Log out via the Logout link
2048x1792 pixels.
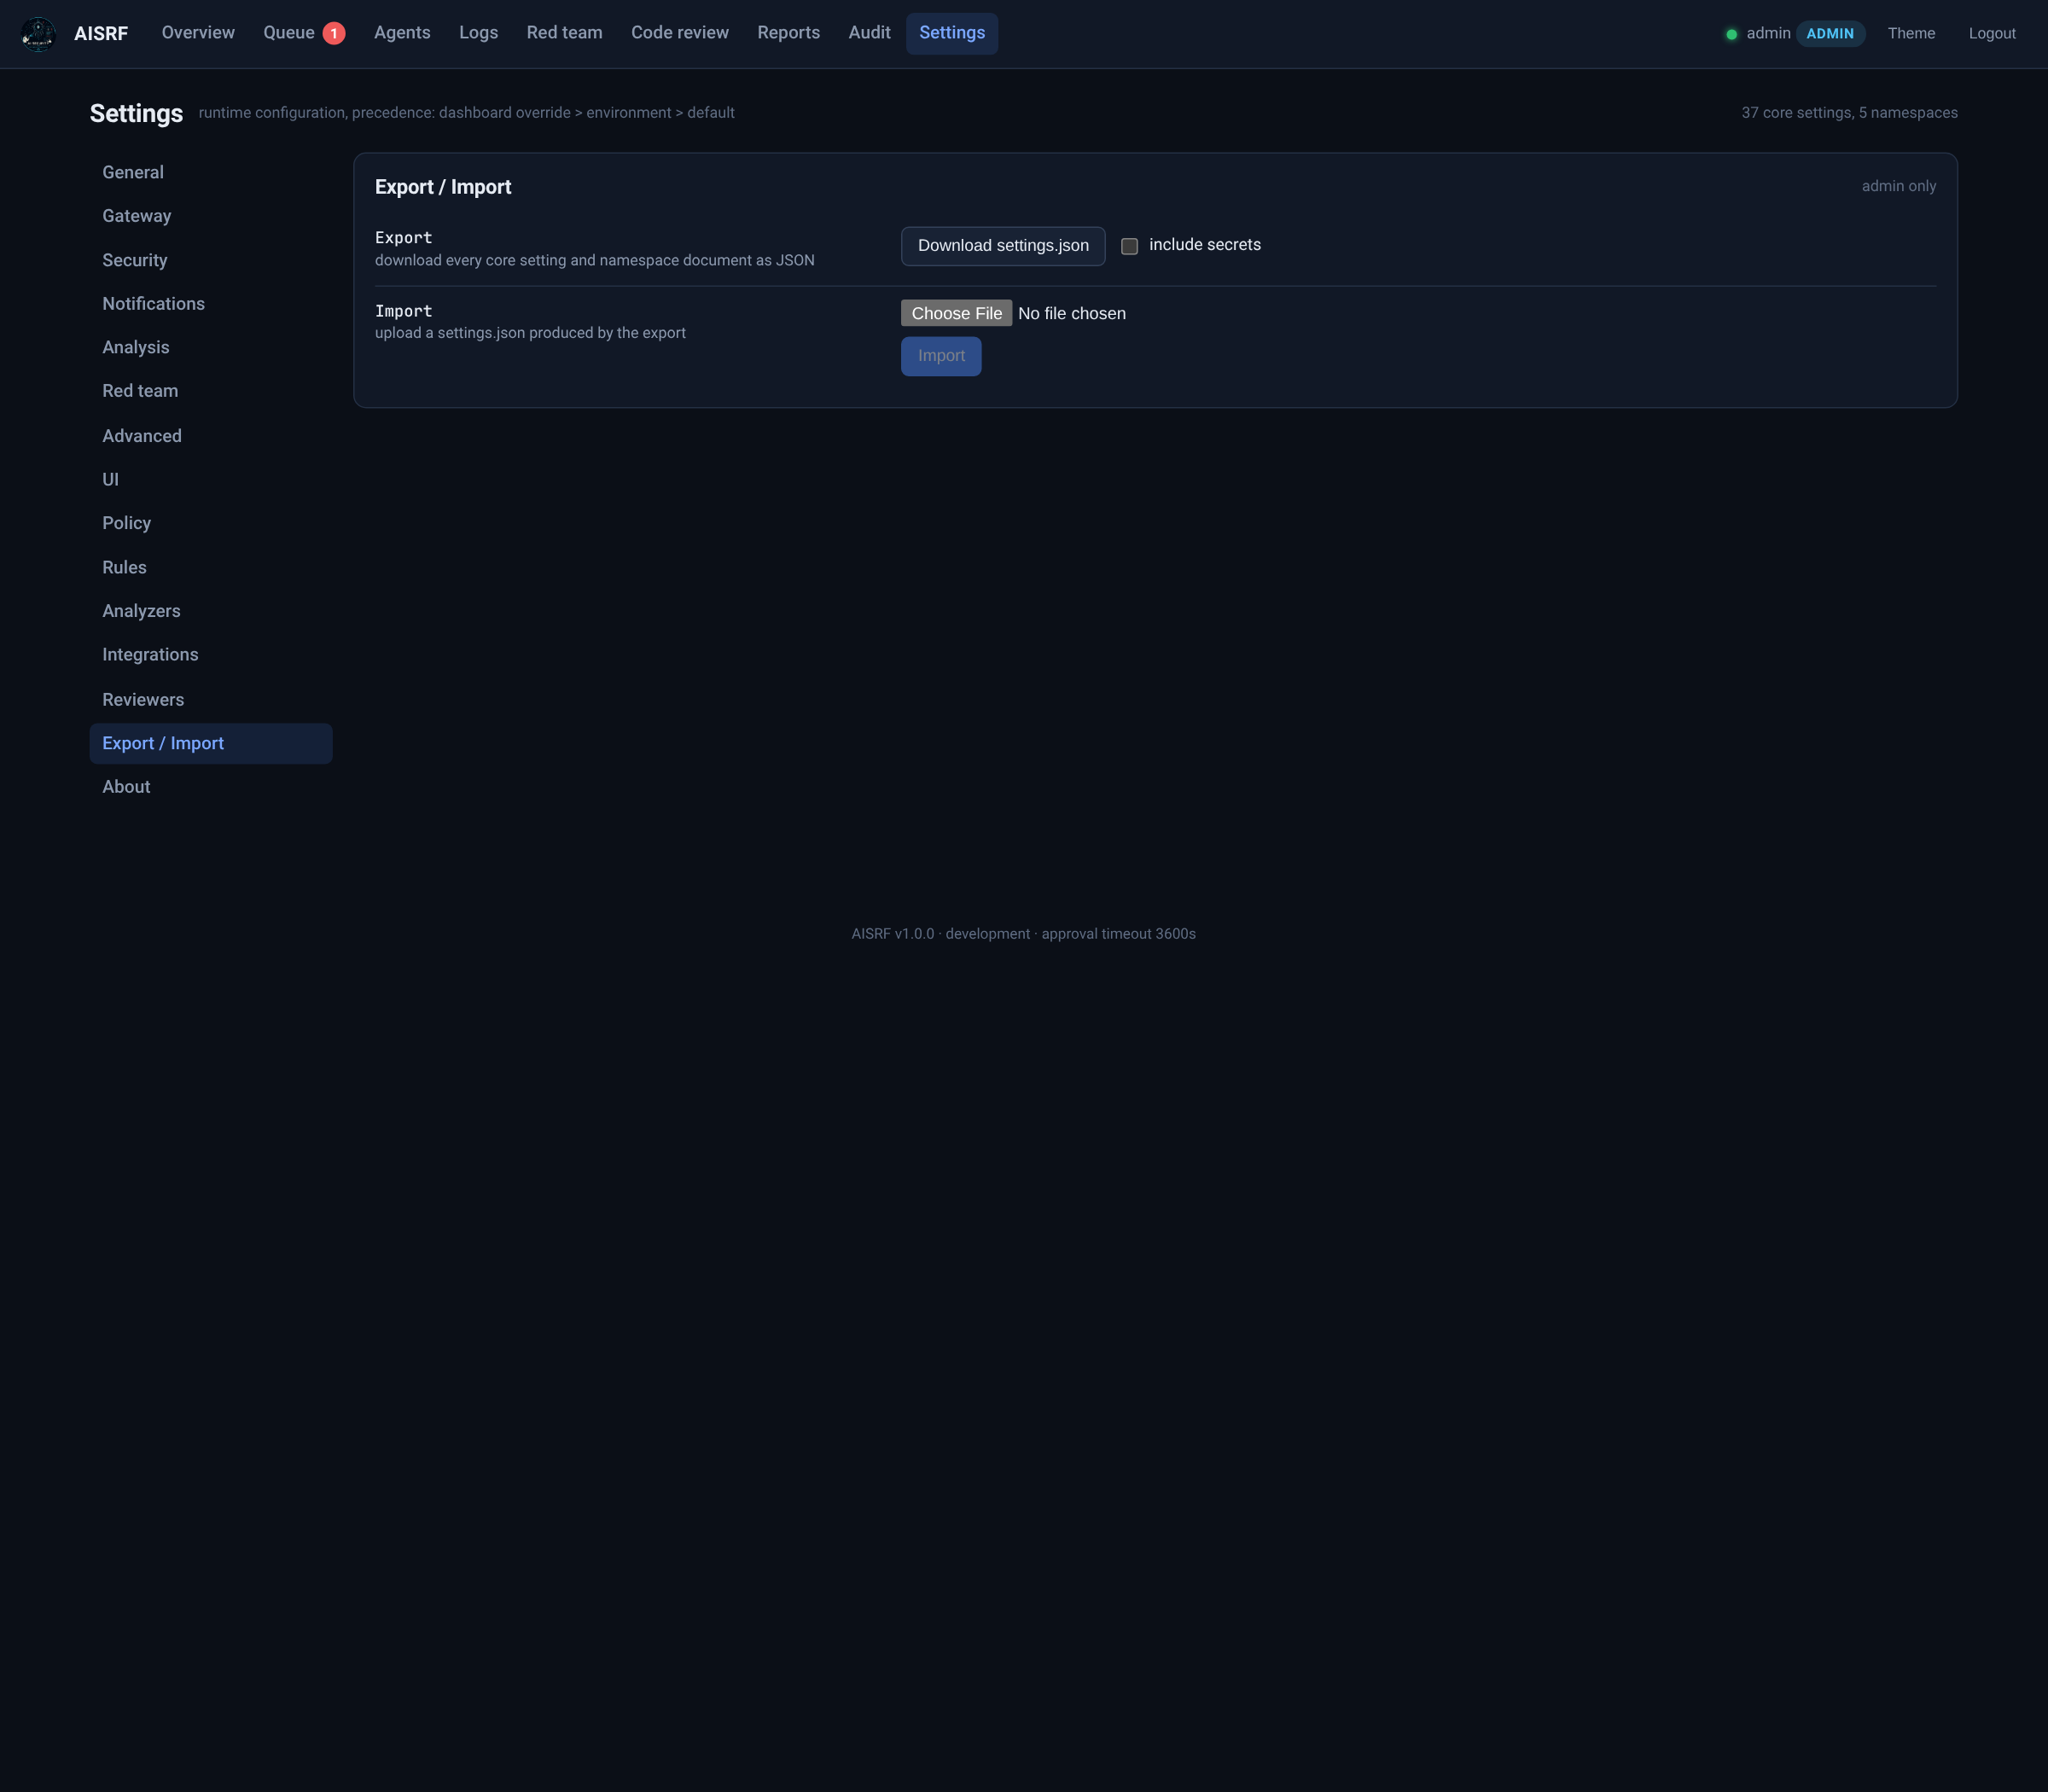1992,34
